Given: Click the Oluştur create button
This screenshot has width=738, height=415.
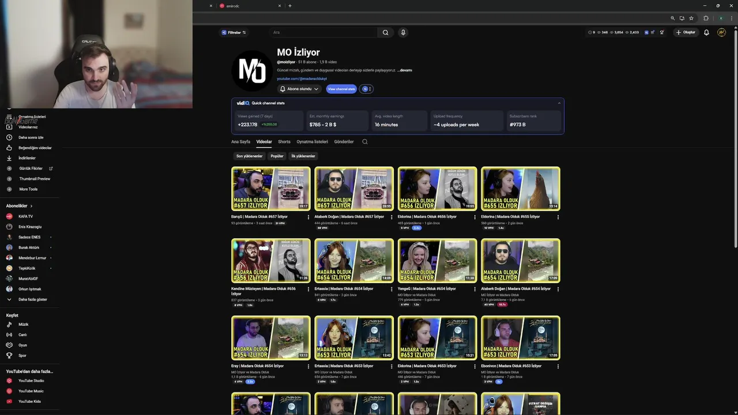Looking at the screenshot, I should click(x=686, y=32).
